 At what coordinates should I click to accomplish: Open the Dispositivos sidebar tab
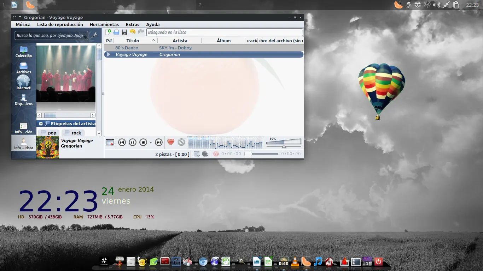click(x=24, y=100)
